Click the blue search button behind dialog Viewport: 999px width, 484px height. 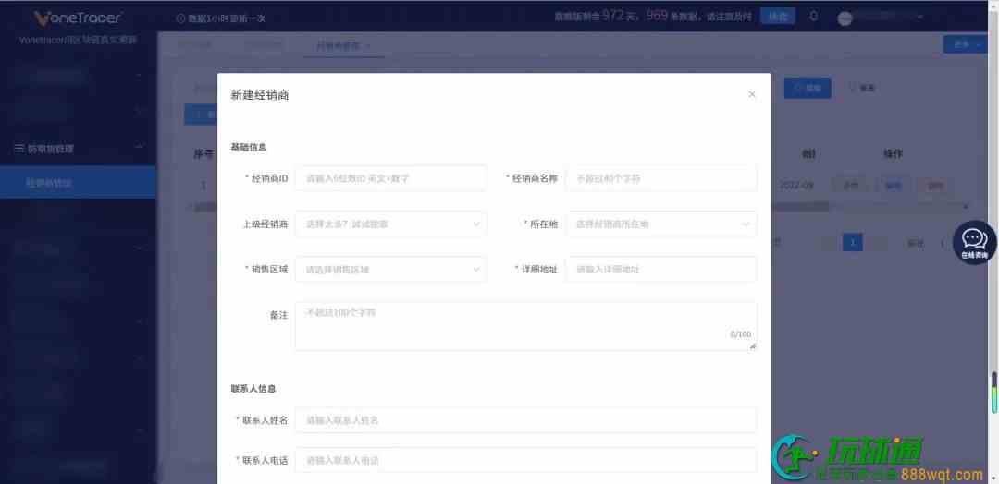click(x=808, y=88)
